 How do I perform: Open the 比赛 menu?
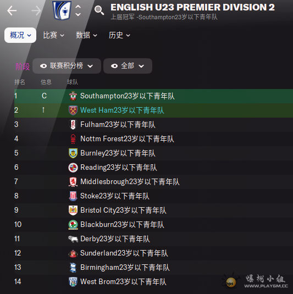click(x=53, y=35)
